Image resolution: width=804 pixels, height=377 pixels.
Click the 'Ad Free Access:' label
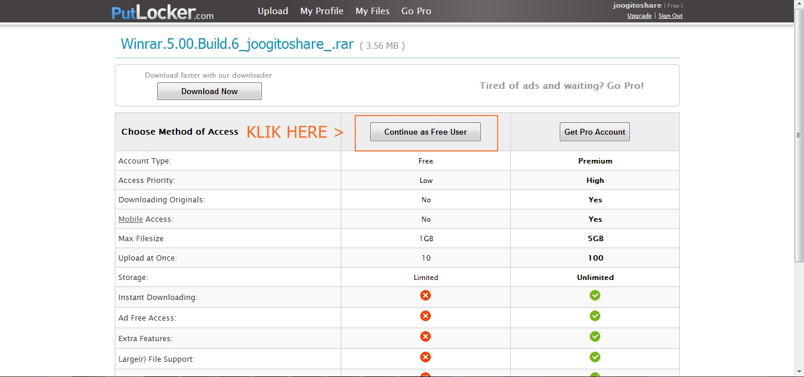coord(147,318)
